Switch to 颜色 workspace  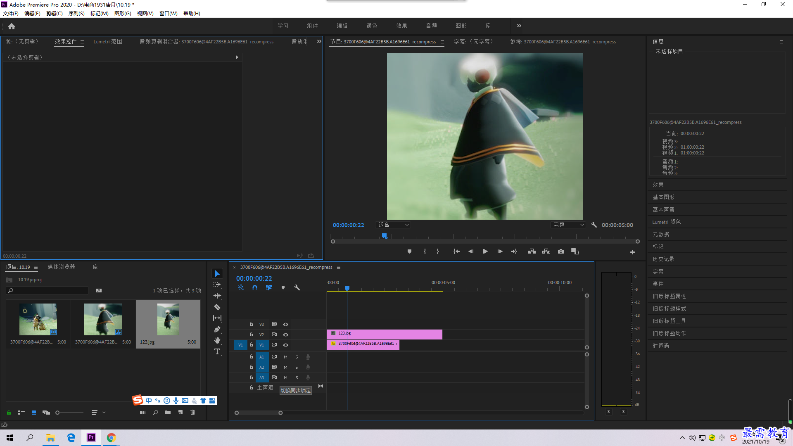(372, 26)
